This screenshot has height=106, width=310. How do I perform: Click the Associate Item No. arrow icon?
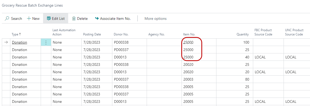coord(97,19)
